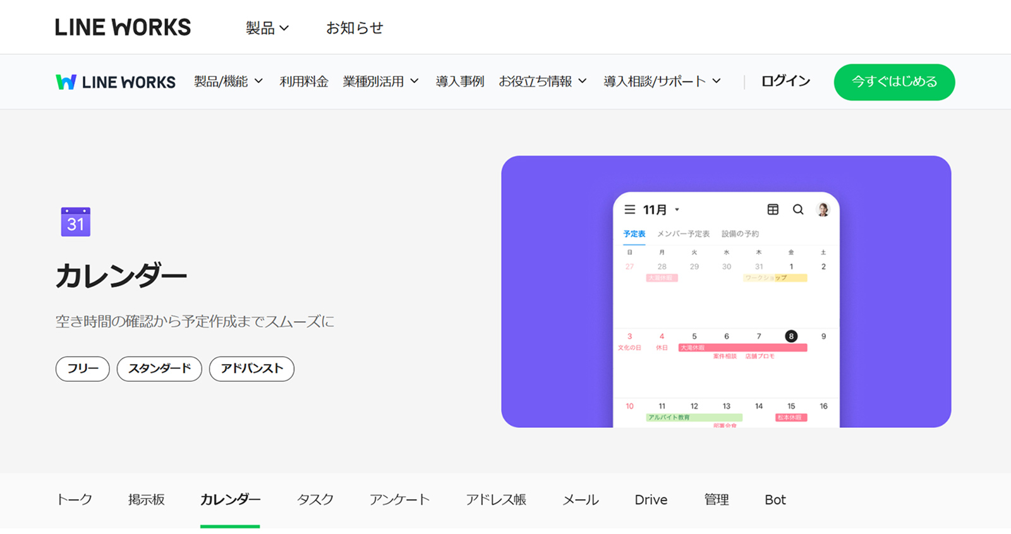Click the search magnifier in calendar mockup

click(798, 209)
